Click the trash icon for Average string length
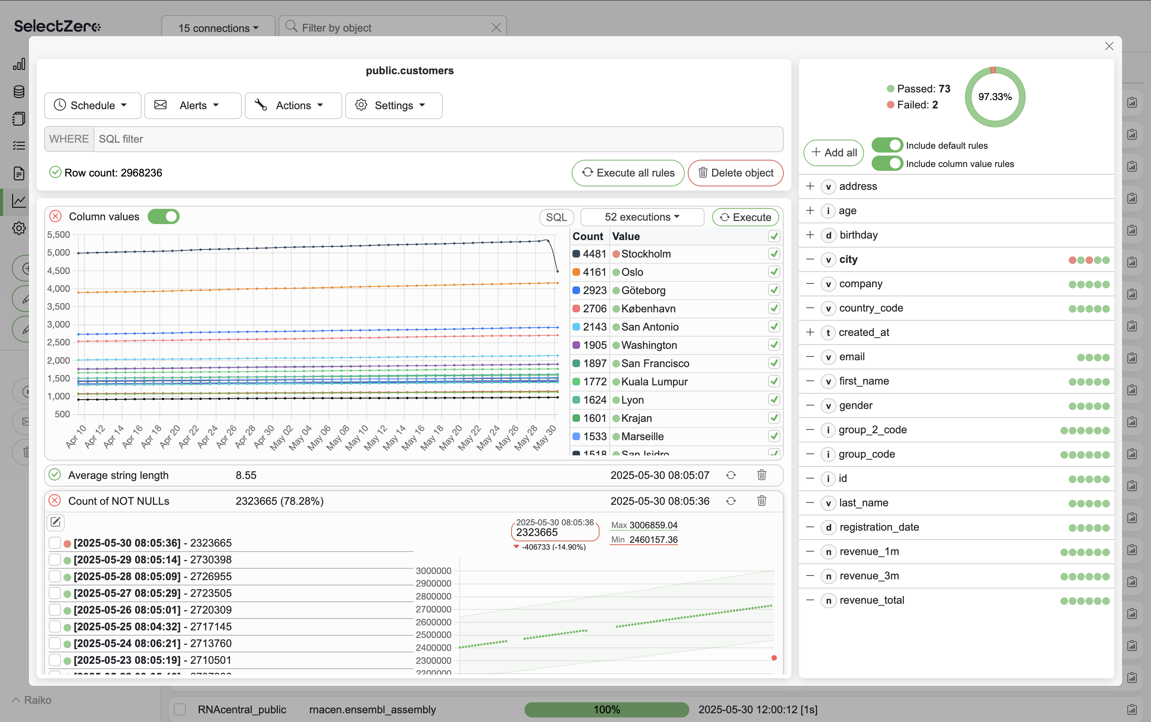This screenshot has height=722, width=1151. click(x=762, y=475)
